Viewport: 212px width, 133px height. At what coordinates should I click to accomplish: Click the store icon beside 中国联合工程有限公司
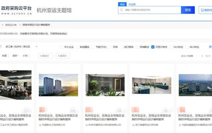pyautogui.click(x=40, y=125)
